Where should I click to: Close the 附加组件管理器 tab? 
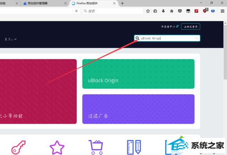(x=65, y=3)
